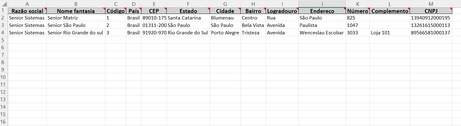The image size is (461, 126).
Task: Click the "Bela Vista" neighborhood cell
Action: click(x=253, y=25)
